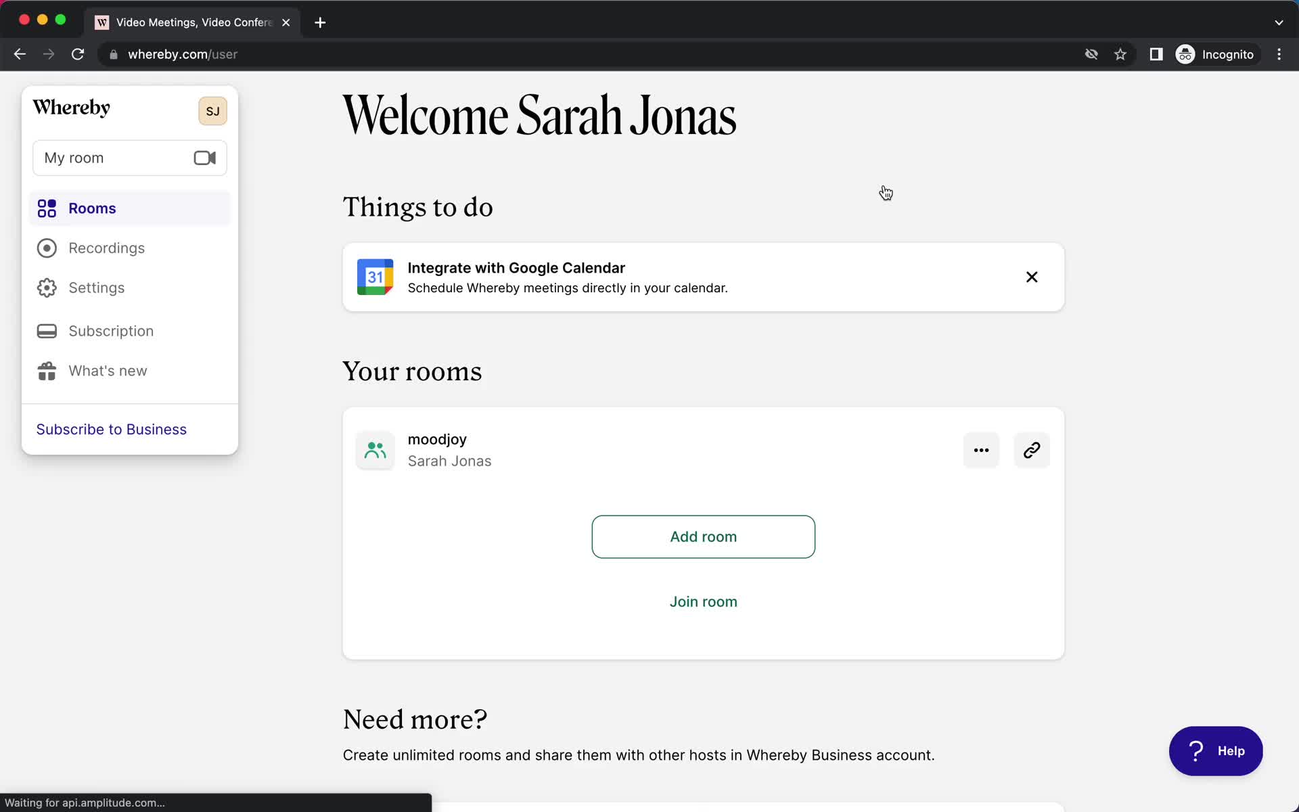Click the Welcome Sarah Jonas heading
1299x812 pixels.
pos(539,116)
